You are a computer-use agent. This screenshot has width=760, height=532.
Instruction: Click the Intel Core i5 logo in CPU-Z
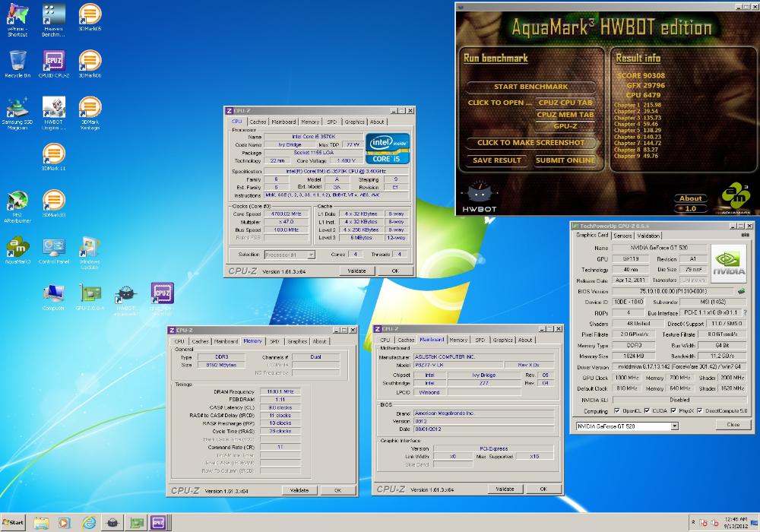(x=386, y=148)
